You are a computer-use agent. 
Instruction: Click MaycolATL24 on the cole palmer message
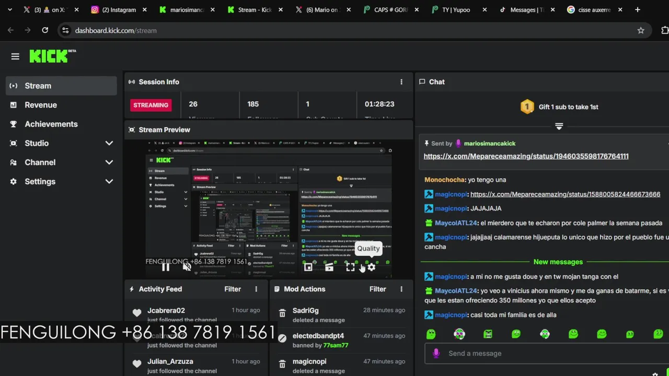456,223
